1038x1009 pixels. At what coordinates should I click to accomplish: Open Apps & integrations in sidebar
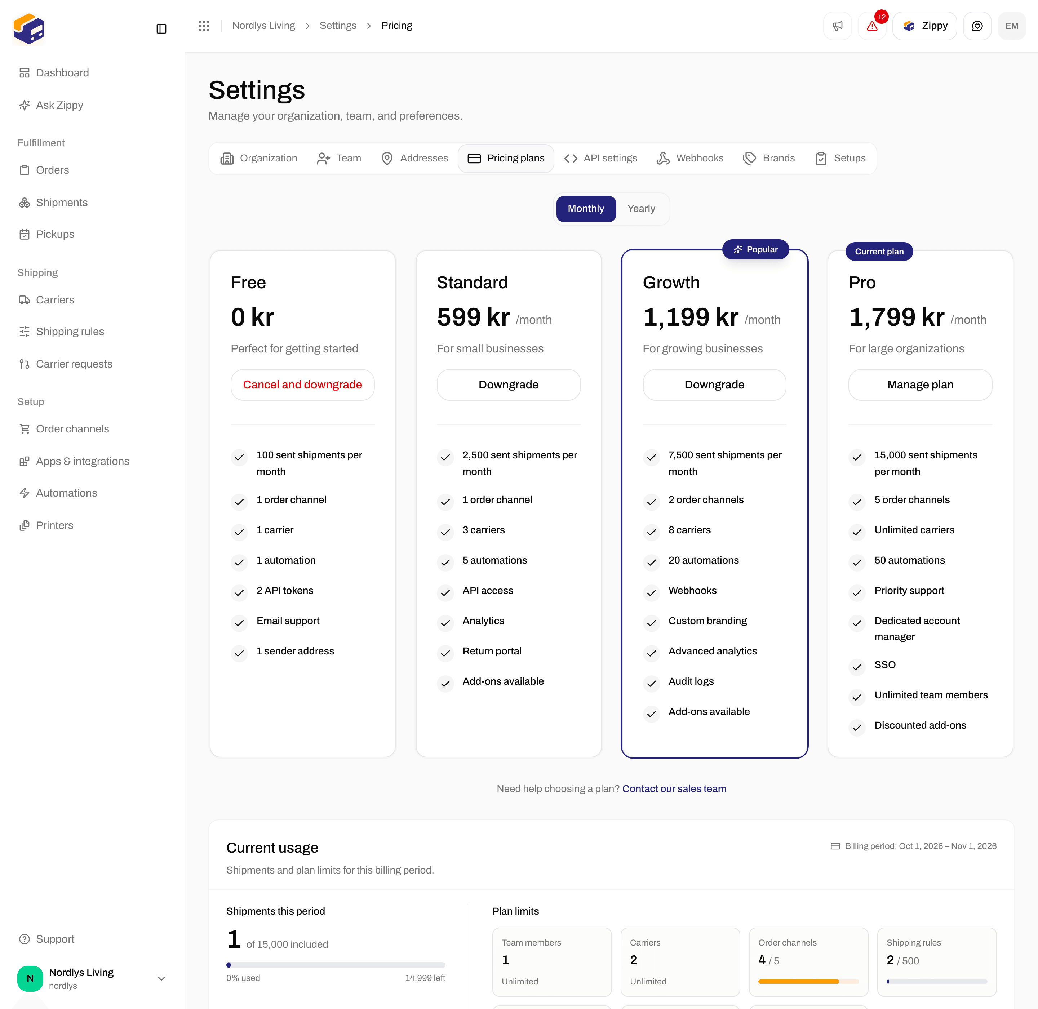click(x=74, y=461)
